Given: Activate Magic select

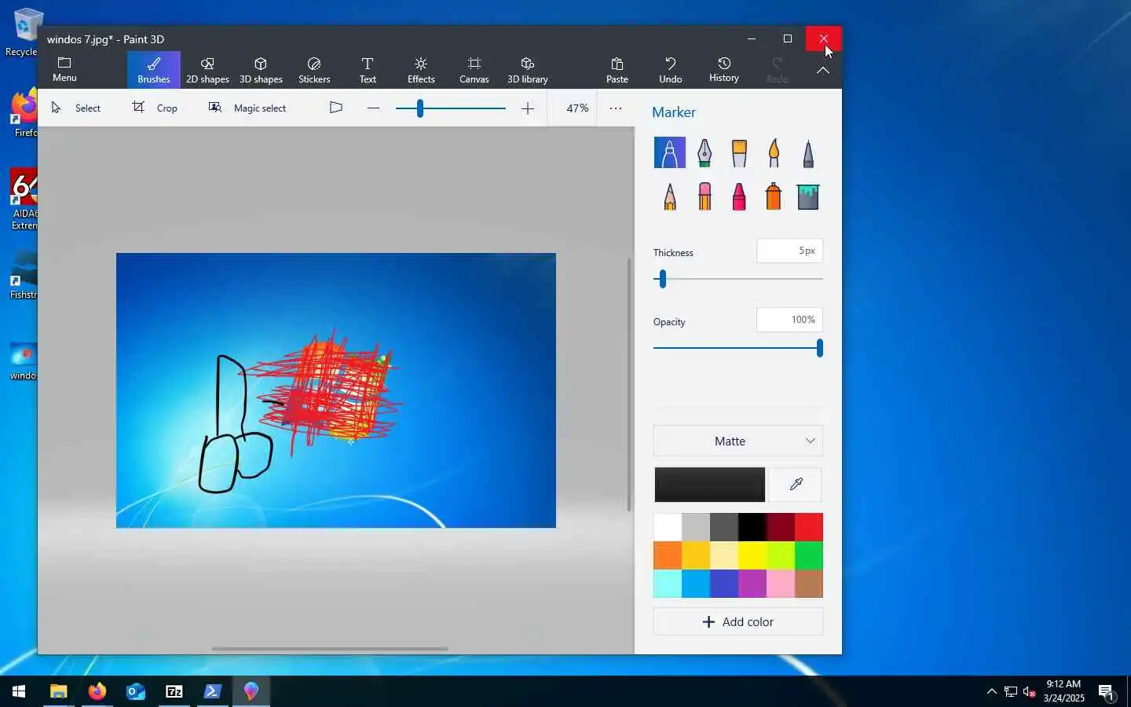Looking at the screenshot, I should click(x=247, y=108).
